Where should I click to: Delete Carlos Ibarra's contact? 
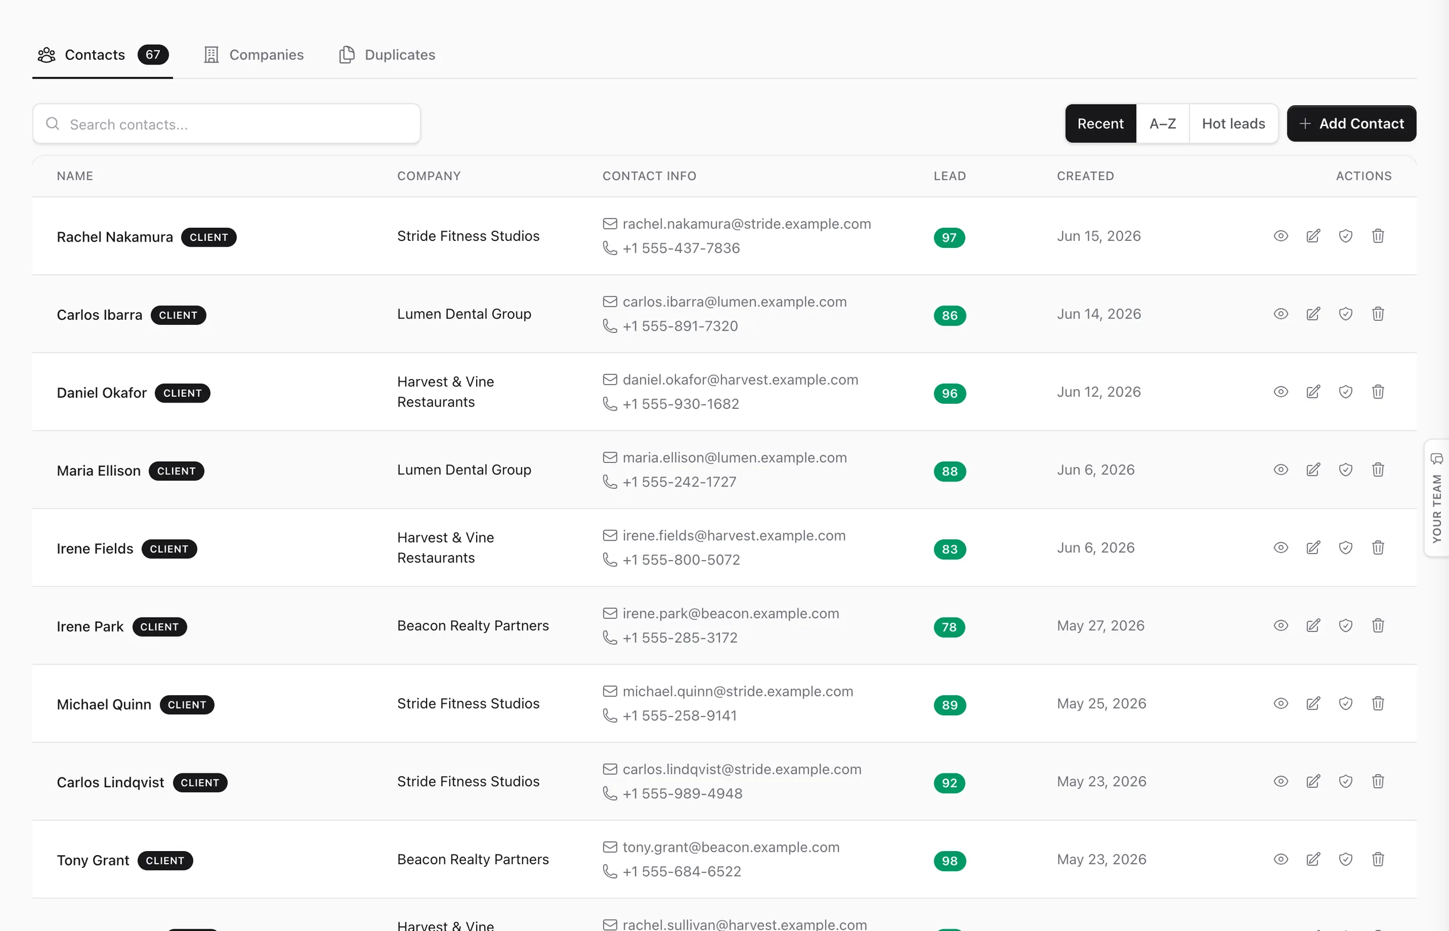[x=1378, y=314]
